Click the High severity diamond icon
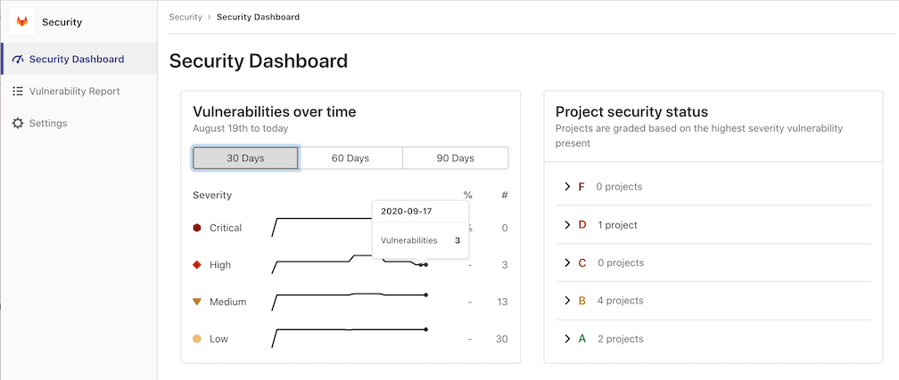Viewport: 899px width, 380px height. [x=197, y=265]
